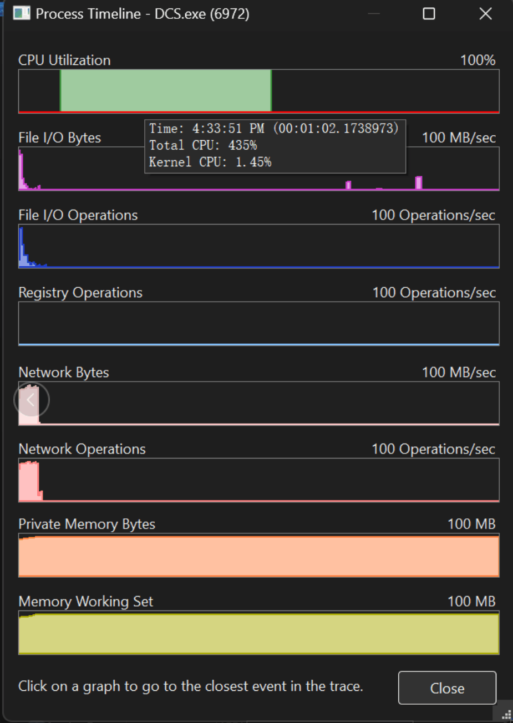Click the File I/O Operations graph

tap(258, 246)
